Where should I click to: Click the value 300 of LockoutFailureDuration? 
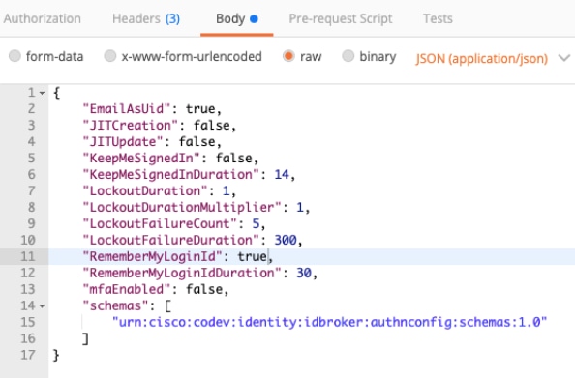click(x=286, y=240)
